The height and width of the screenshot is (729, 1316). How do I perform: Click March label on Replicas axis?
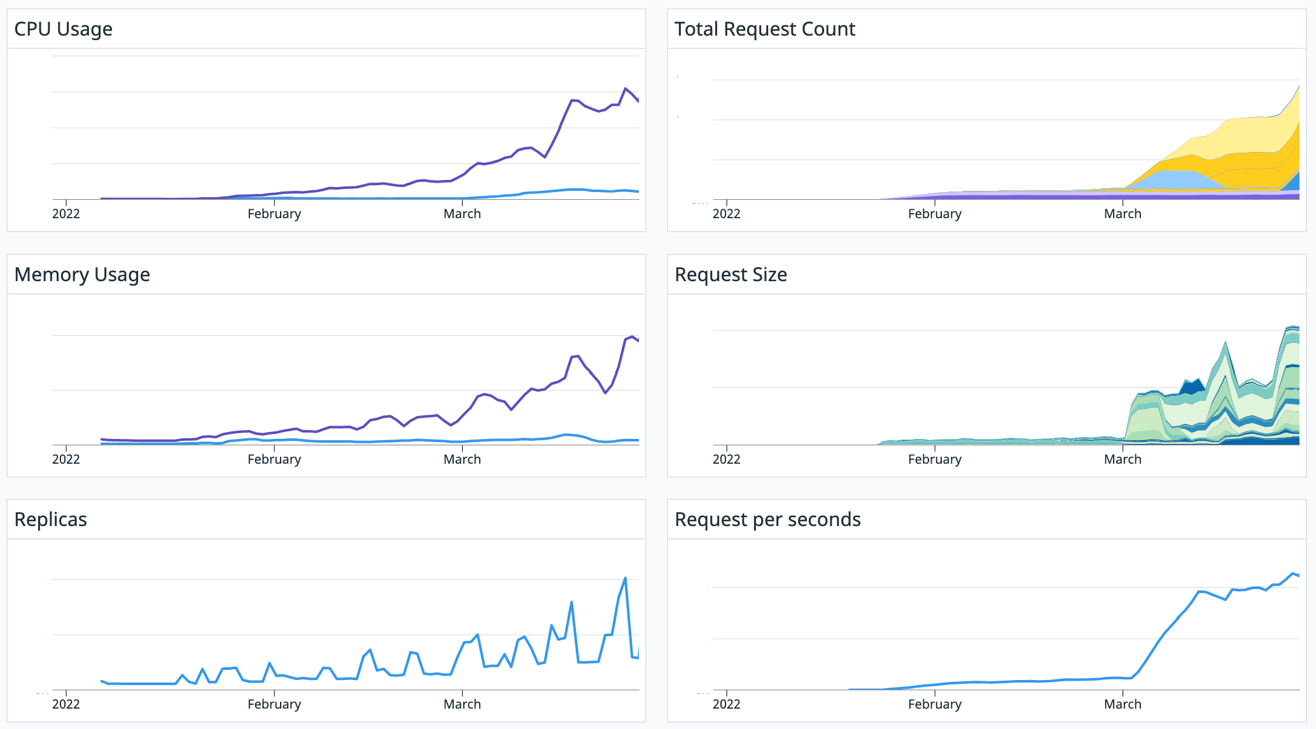pyautogui.click(x=462, y=704)
